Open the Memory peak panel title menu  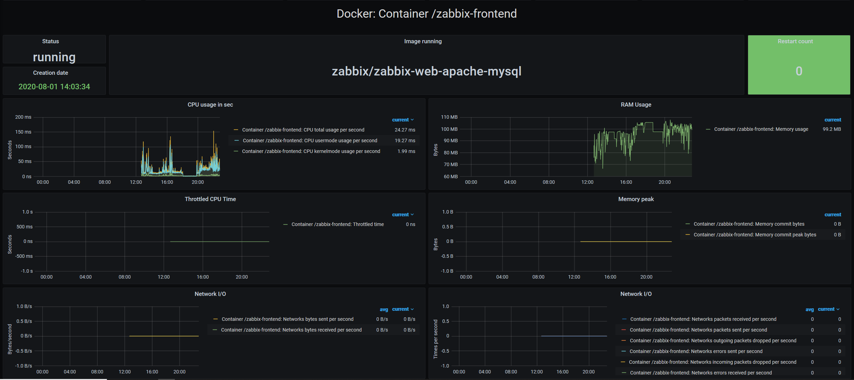(636, 199)
